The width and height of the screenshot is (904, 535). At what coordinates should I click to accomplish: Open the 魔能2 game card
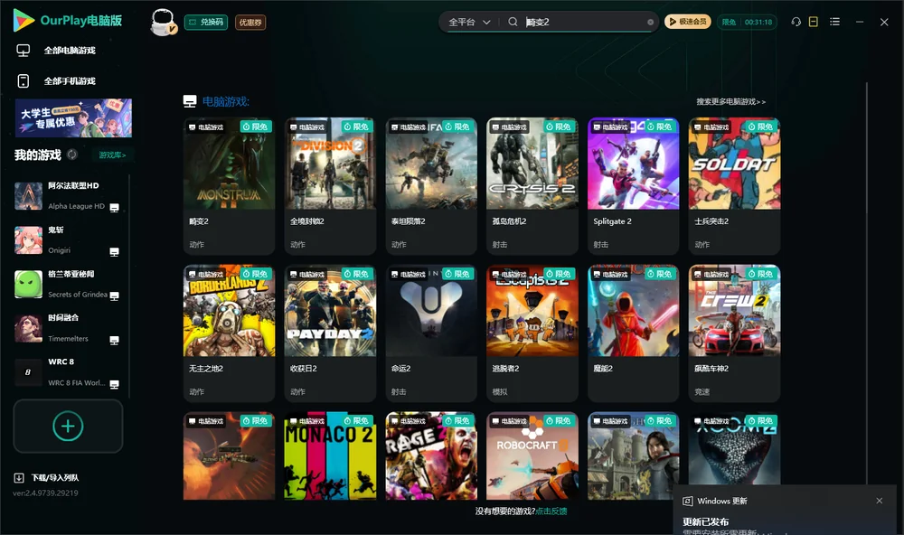pyautogui.click(x=633, y=333)
